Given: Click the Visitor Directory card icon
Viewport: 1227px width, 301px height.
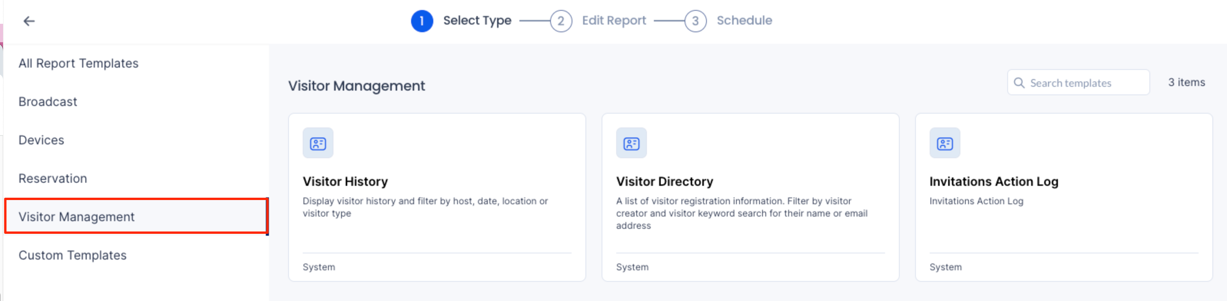Looking at the screenshot, I should click(631, 143).
